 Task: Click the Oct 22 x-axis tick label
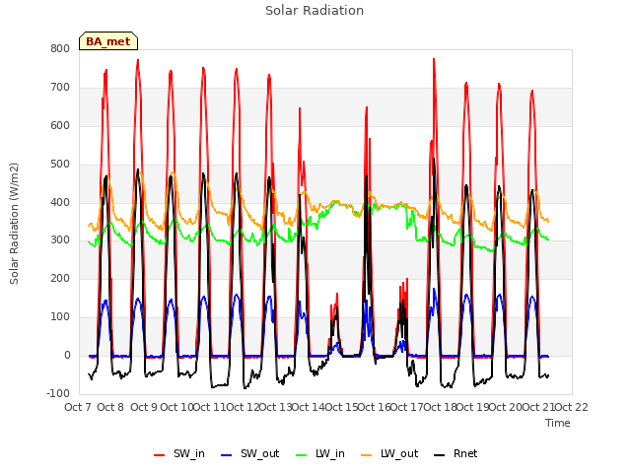tap(571, 407)
